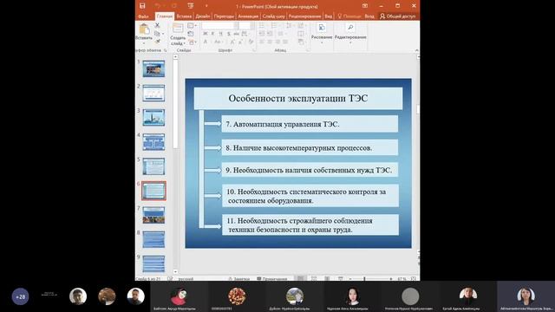This screenshot has width=555, height=312.
Task: Select slide 8 thumbnail
Action: coord(153,239)
